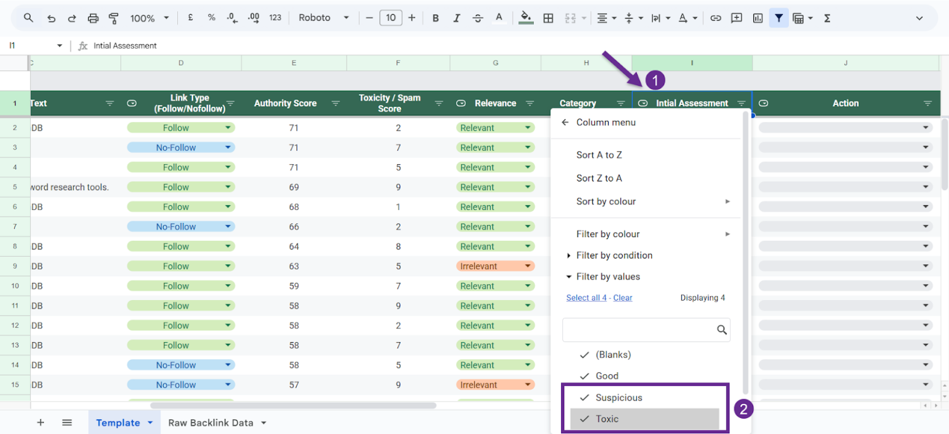Open Filter by colour submenu
The height and width of the screenshot is (434, 949).
pyautogui.click(x=646, y=234)
